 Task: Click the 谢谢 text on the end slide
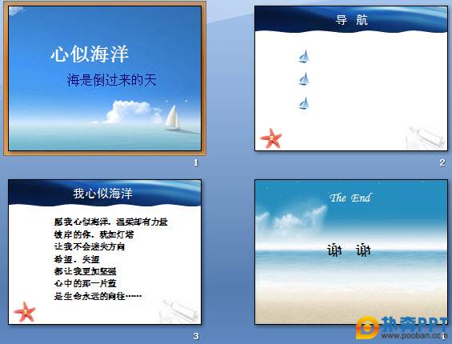349,250
